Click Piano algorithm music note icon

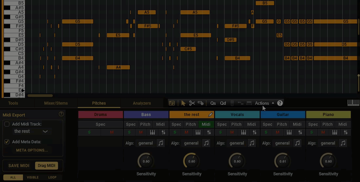tap(343, 143)
